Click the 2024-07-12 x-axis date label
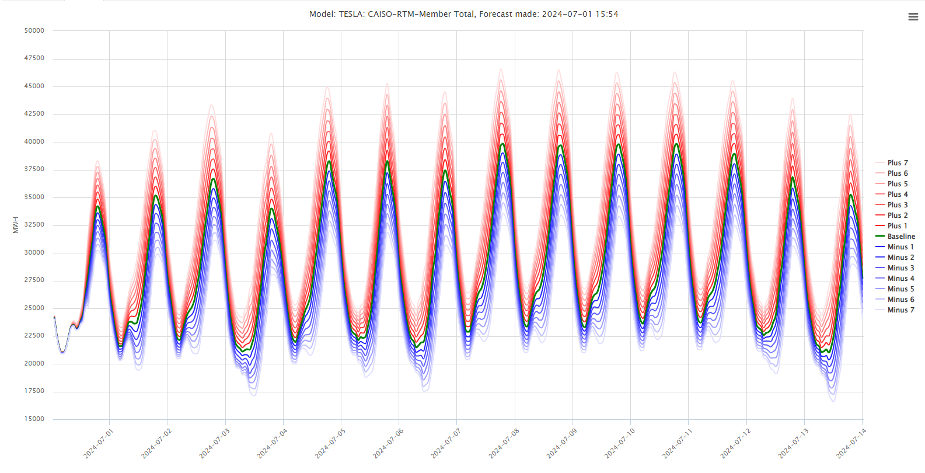The image size is (925, 473). click(x=736, y=443)
